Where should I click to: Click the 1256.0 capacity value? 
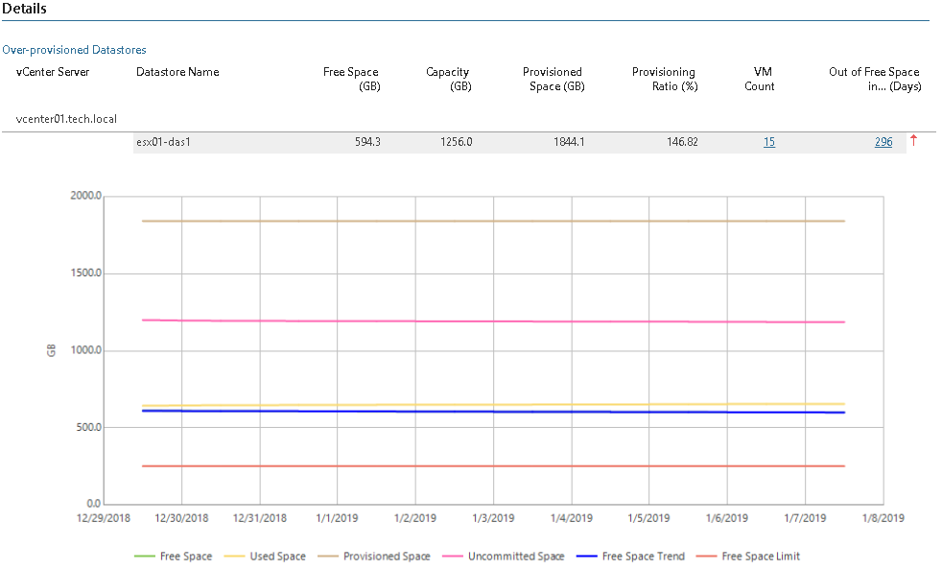pyautogui.click(x=456, y=142)
